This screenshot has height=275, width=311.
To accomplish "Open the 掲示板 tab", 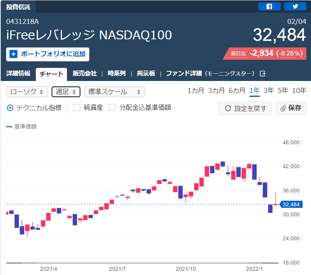I will coord(146,73).
